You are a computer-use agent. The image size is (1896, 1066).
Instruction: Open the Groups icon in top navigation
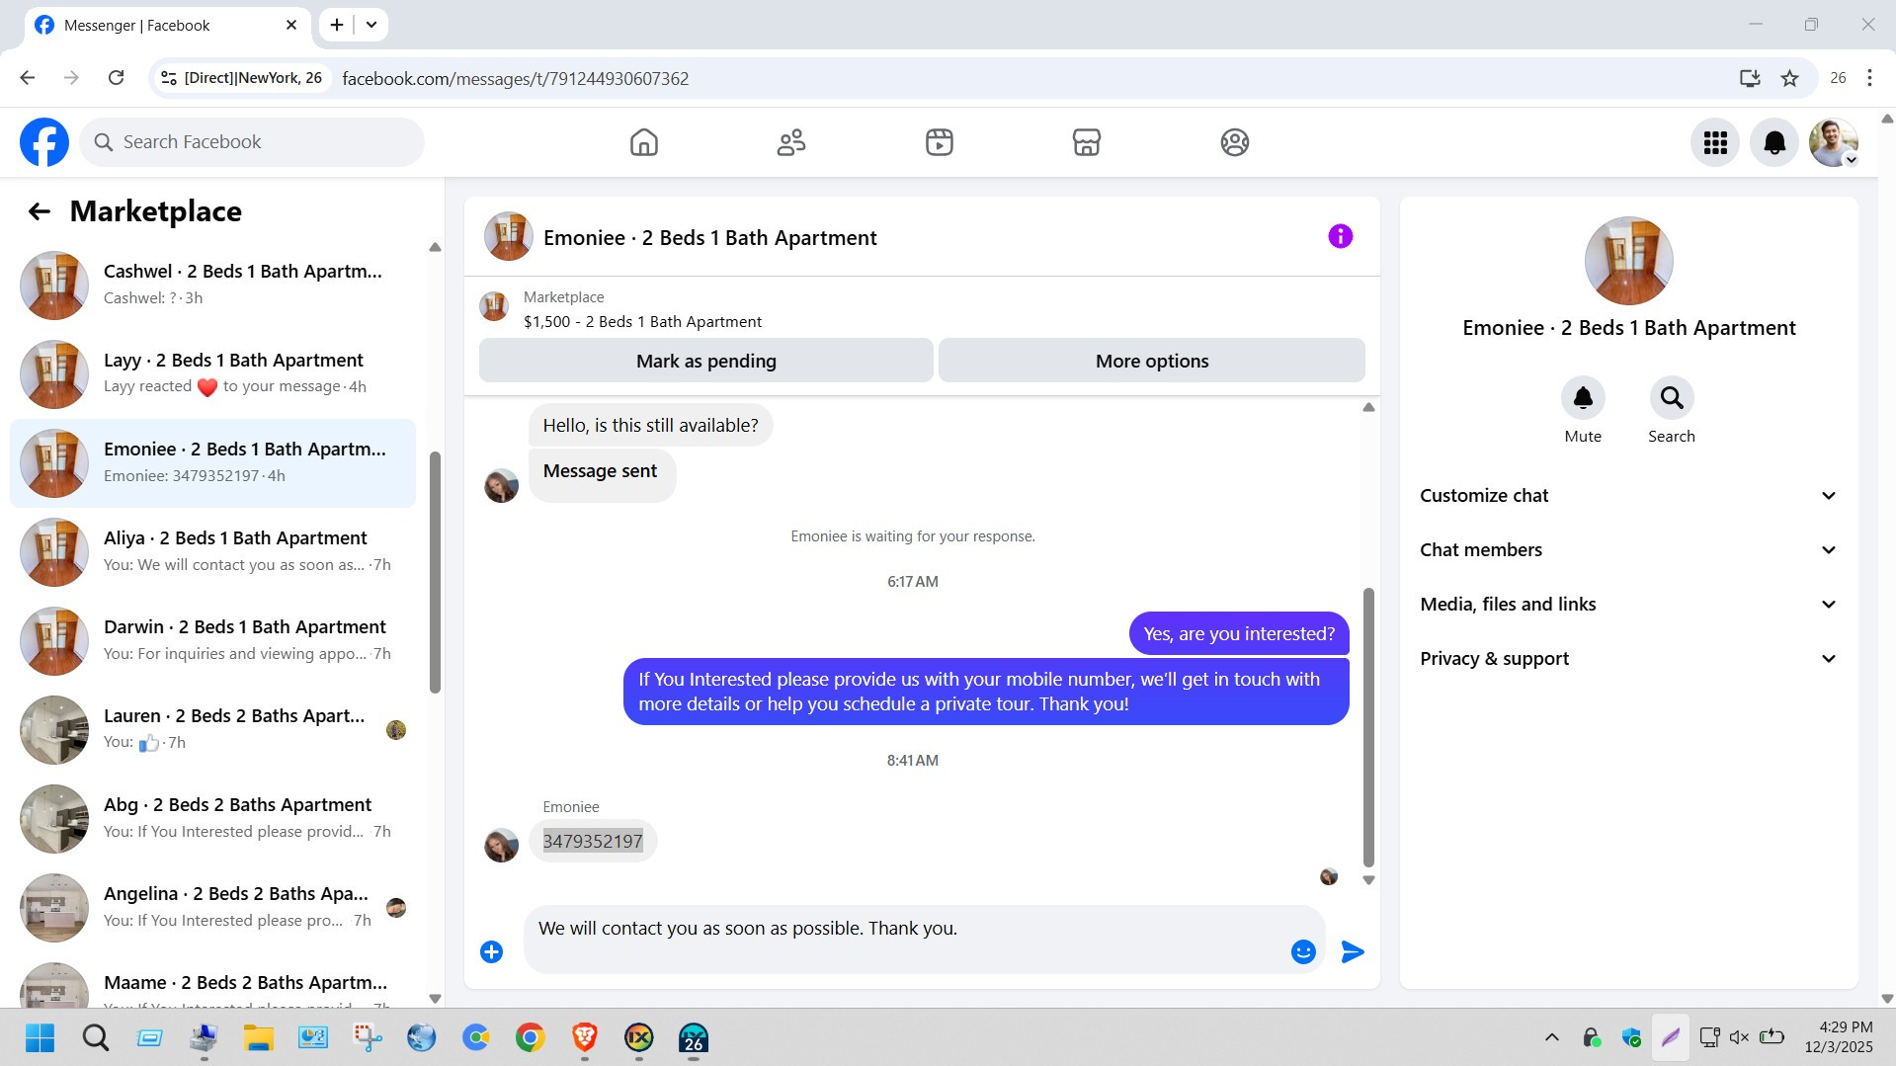(1234, 142)
